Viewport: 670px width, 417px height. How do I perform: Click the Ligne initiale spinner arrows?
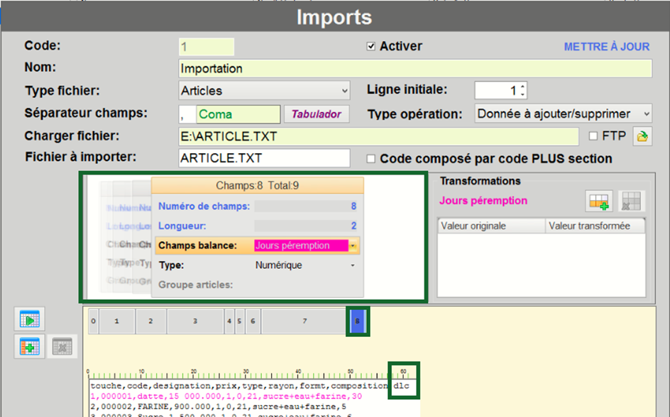pos(522,91)
